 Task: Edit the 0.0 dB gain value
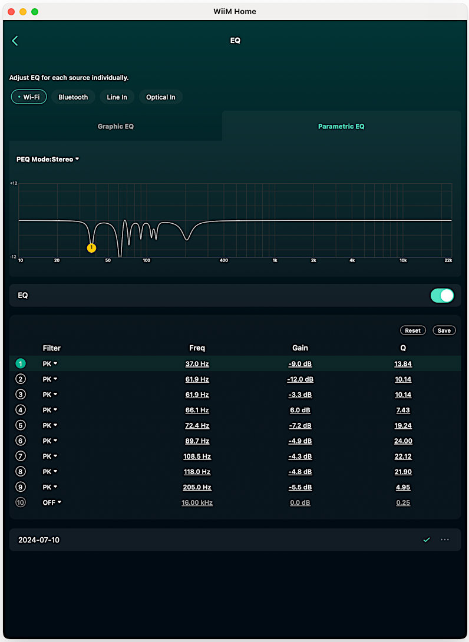[300, 502]
